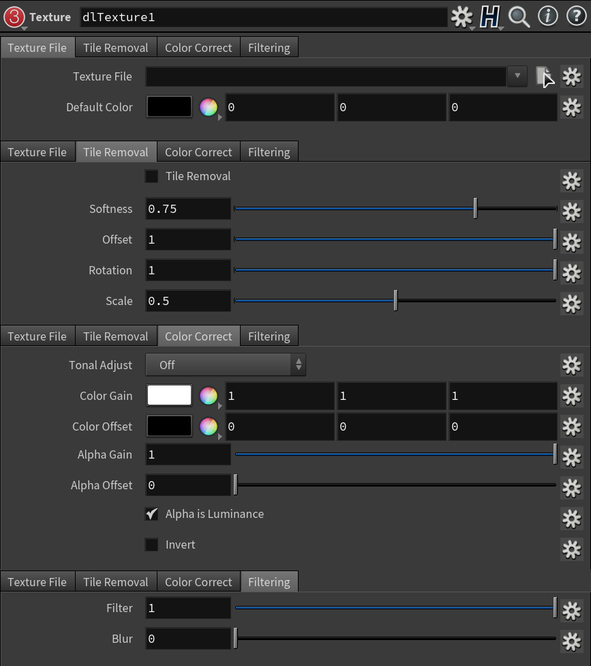Expand the Texture File path dropdown arrow
The width and height of the screenshot is (591, 666).
point(517,76)
